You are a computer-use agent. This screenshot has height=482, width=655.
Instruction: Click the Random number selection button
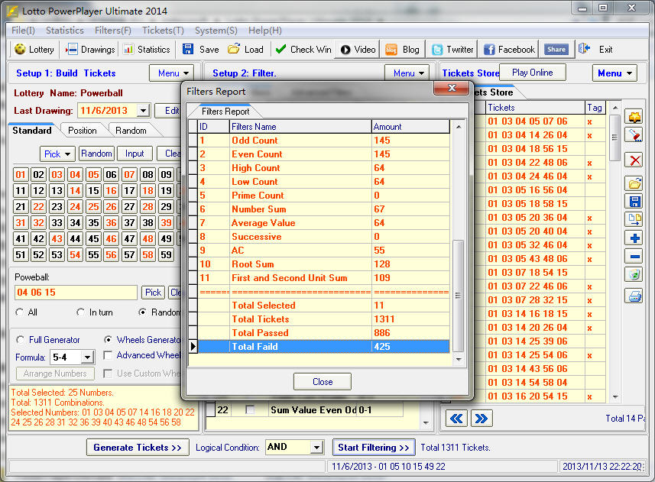[96, 154]
